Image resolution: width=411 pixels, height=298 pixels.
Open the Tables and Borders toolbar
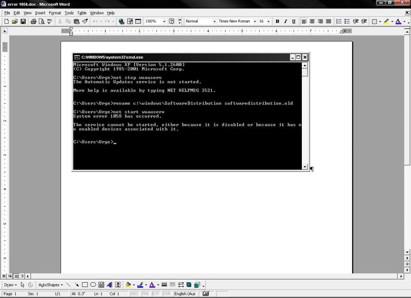coord(130,22)
